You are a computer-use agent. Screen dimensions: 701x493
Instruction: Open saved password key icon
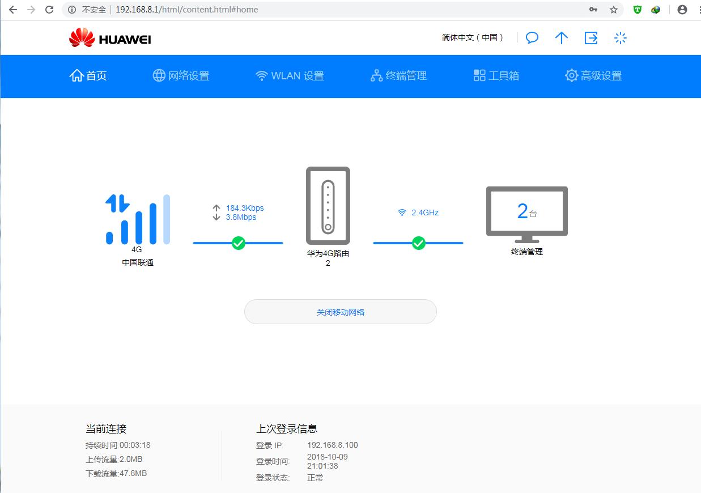593,10
